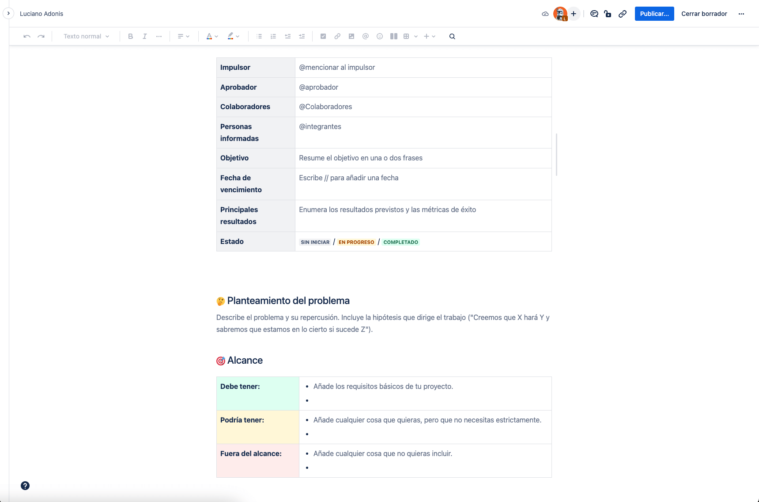Image resolution: width=759 pixels, height=502 pixels.
Task: Insert an image into the document
Action: click(x=351, y=36)
